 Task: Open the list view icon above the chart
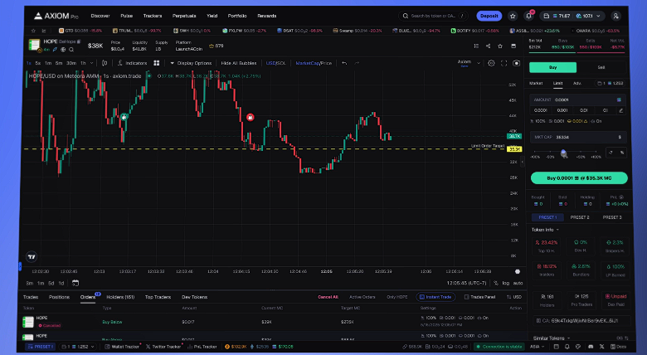(x=476, y=46)
